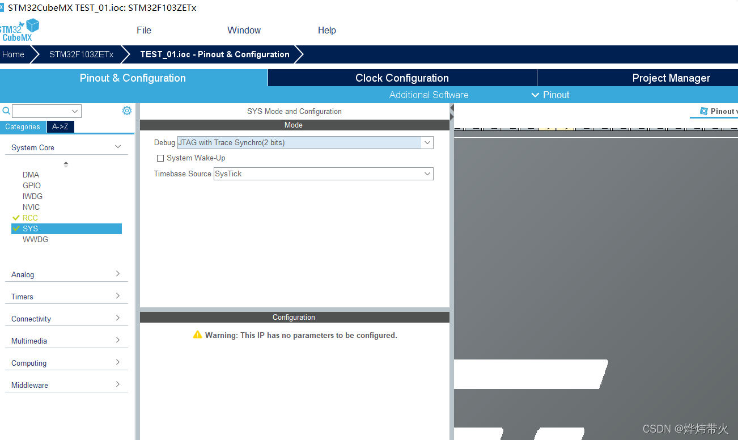Screen dimensions: 738x440
Task: Open the Window menu
Action: [244, 30]
